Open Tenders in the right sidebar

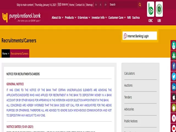(128, 97)
